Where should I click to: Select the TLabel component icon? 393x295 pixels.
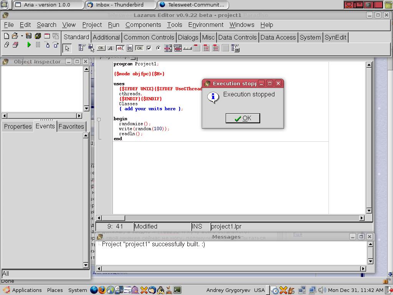click(111, 48)
